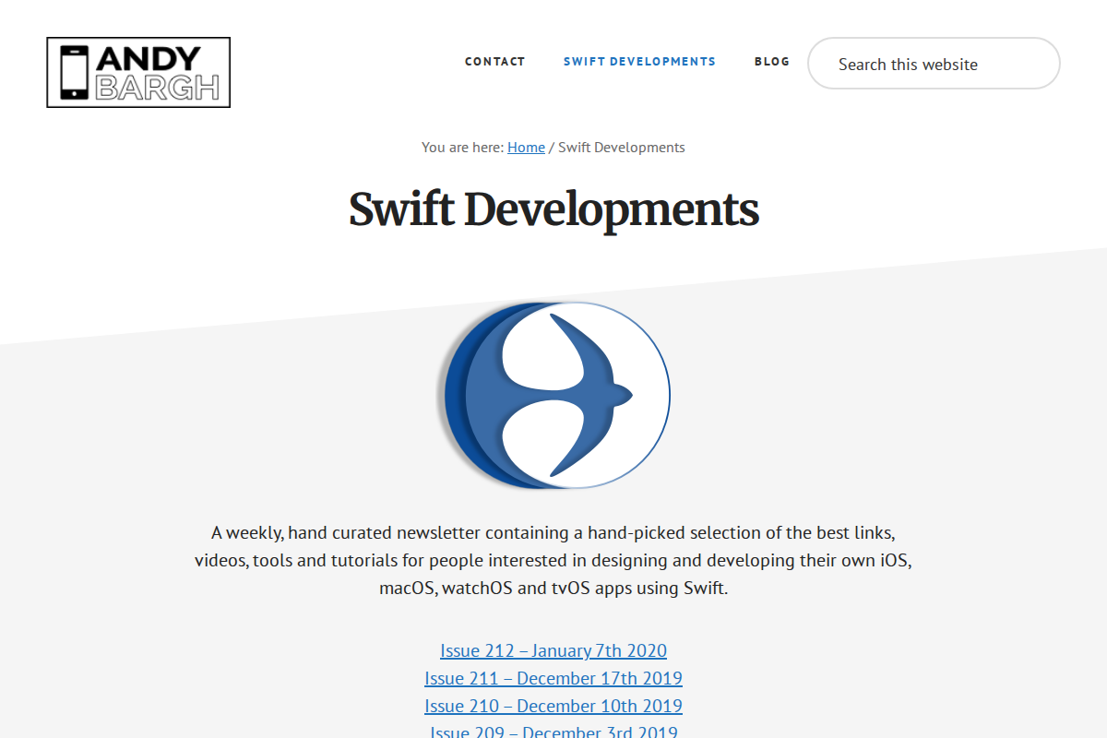Screen dimensions: 1107x738
Task: Click the Search this website field
Action: point(933,64)
